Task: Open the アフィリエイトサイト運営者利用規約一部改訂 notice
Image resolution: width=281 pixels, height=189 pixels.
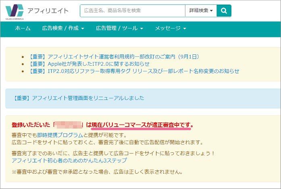Action: point(114,56)
